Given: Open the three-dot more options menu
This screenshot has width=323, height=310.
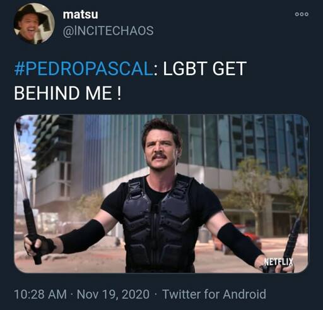Looking at the screenshot, I should [302, 14].
